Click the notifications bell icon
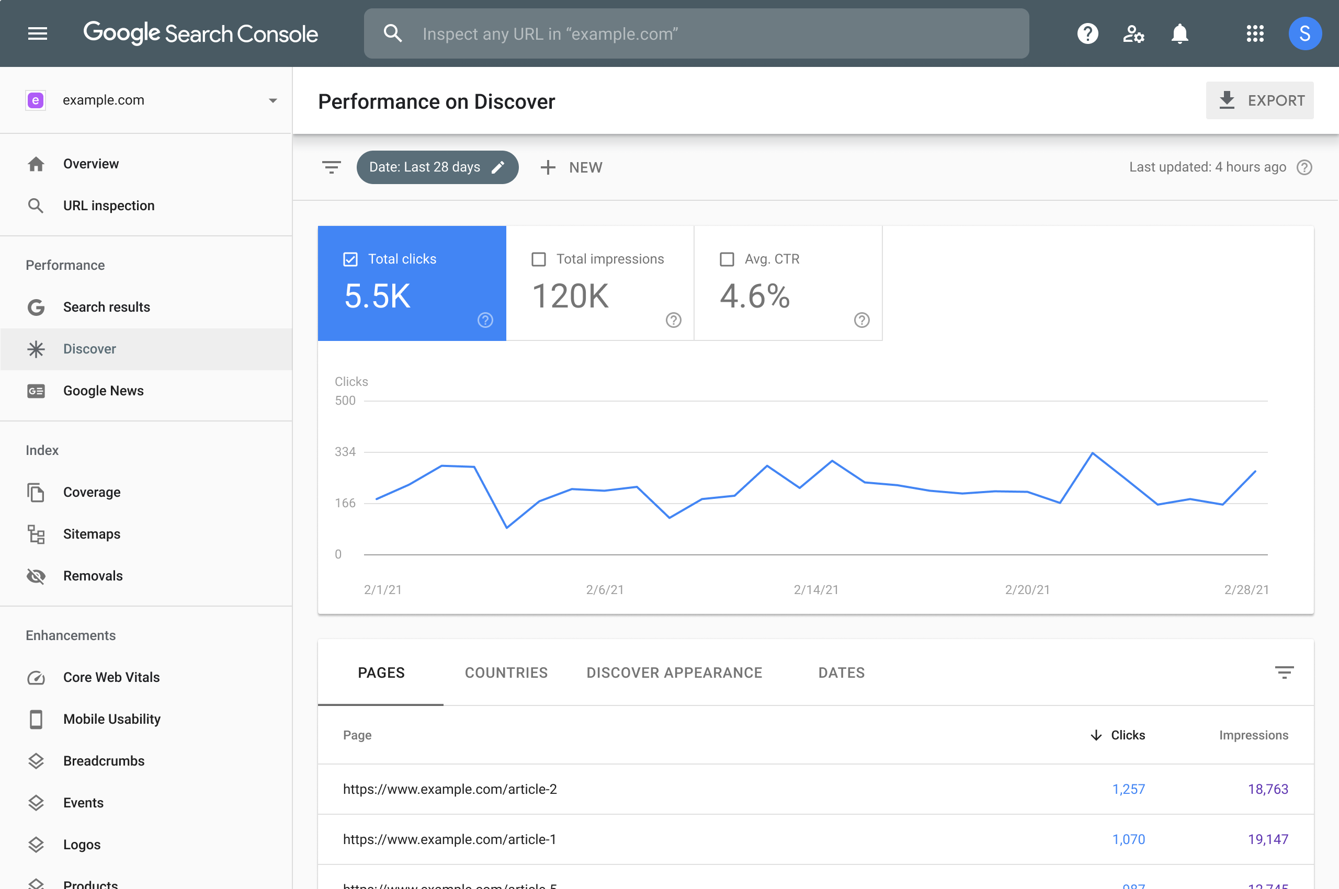Image resolution: width=1339 pixels, height=889 pixels. 1179,34
